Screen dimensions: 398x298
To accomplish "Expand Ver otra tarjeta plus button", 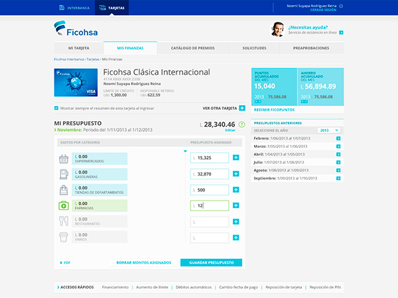I will [x=242, y=108].
